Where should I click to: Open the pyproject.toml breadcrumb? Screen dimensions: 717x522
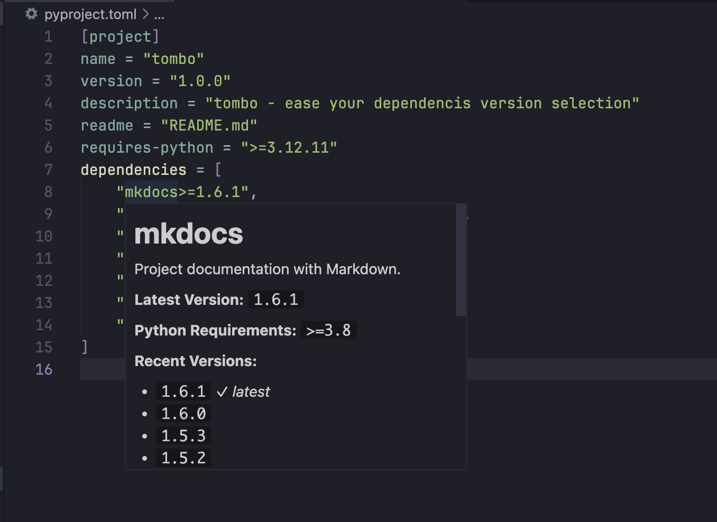(90, 14)
